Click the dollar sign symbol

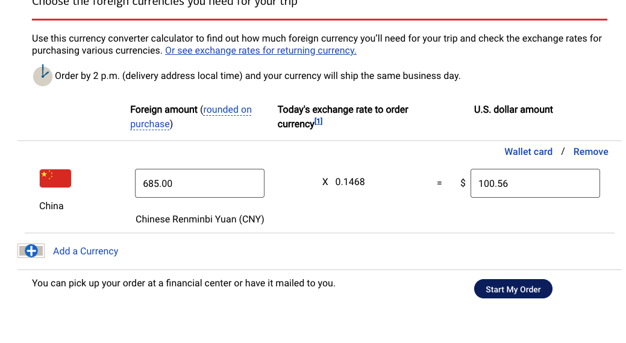click(463, 183)
